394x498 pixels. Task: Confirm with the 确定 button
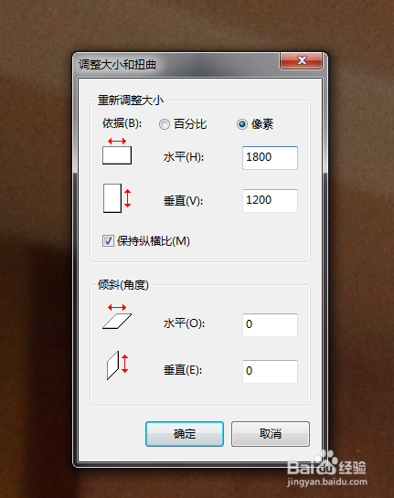(x=185, y=434)
